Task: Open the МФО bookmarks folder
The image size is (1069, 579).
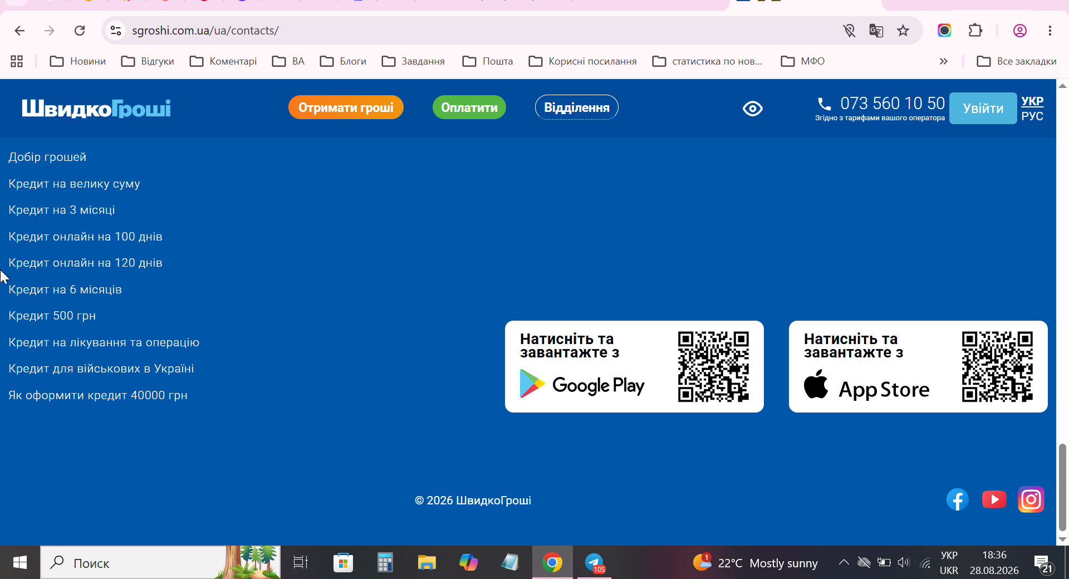Action: point(803,61)
